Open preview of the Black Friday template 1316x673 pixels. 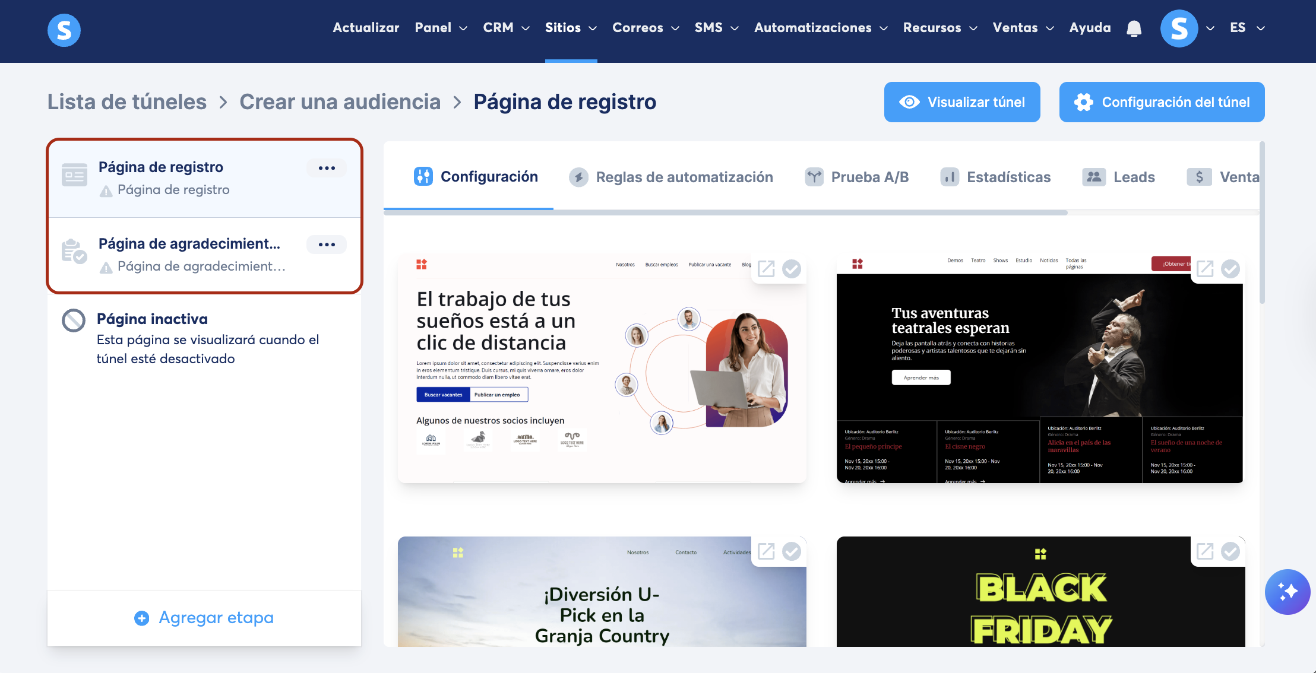[1205, 551]
